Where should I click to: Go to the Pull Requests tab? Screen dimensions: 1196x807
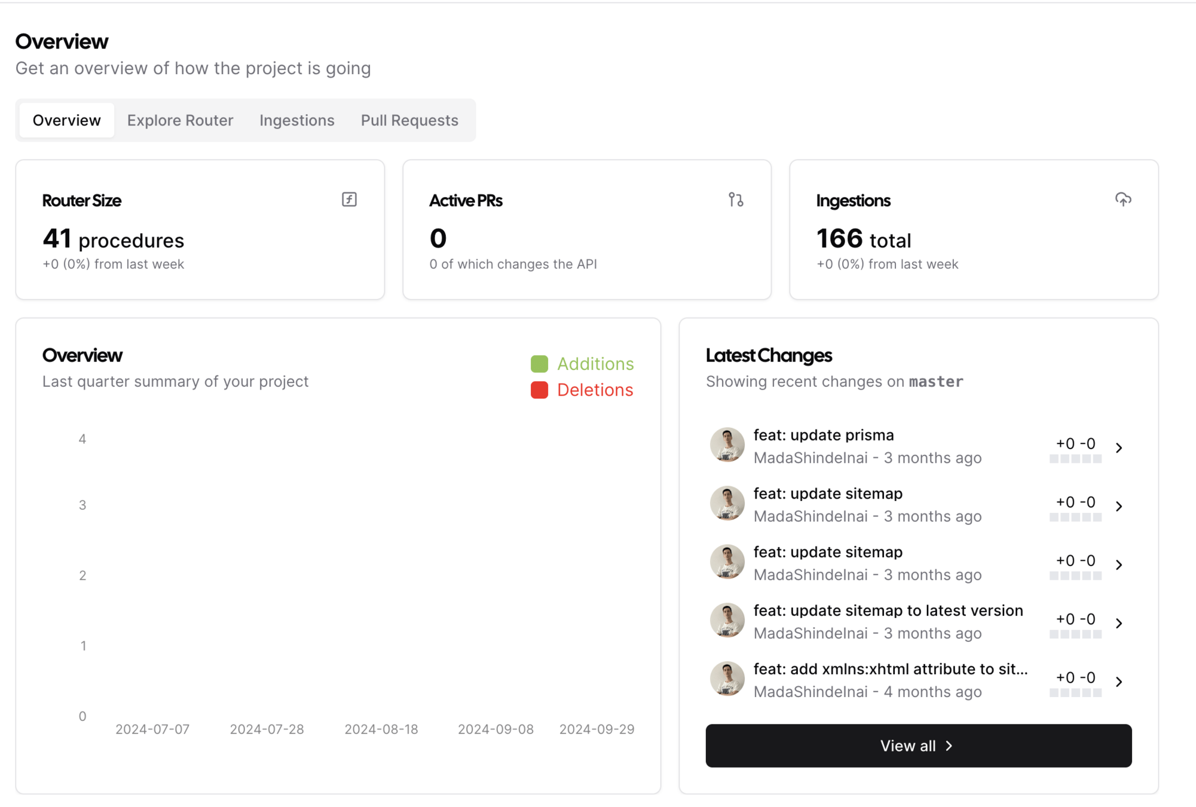(x=409, y=120)
